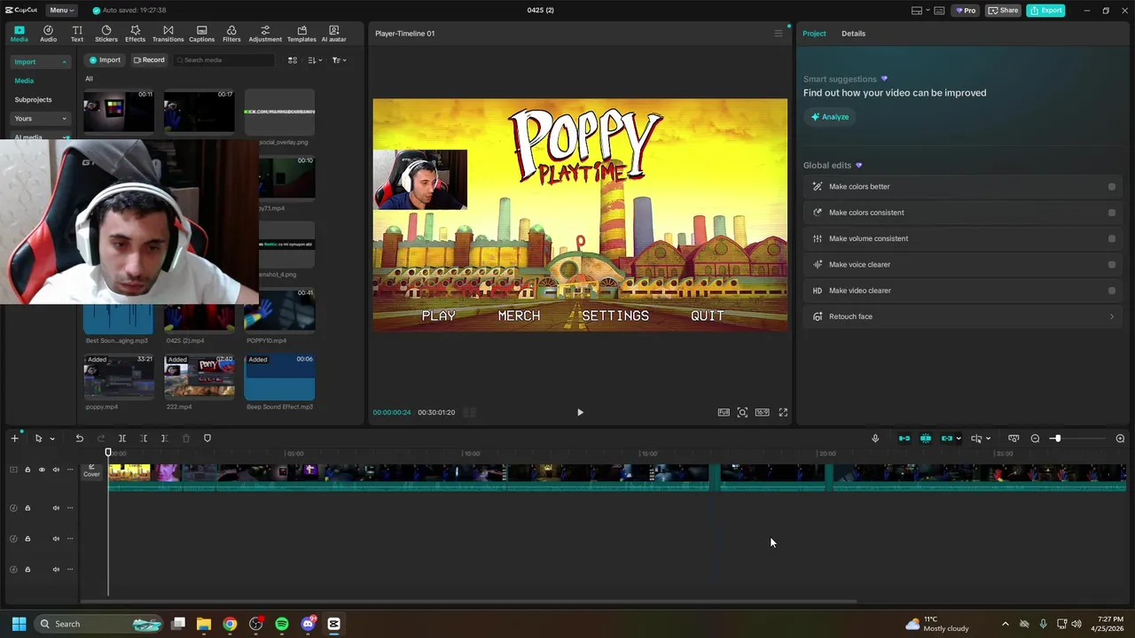Open the media filter dropdown
This screenshot has height=638, width=1135.
[x=339, y=60]
